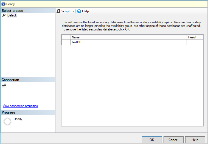Viewport: 208px width, 144px height.
Task: Confirm removal with the OK button
Action: coord(152,140)
